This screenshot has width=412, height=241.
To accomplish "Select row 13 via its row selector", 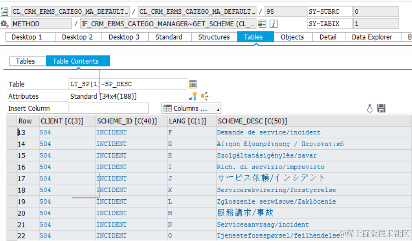I will pos(12,132).
